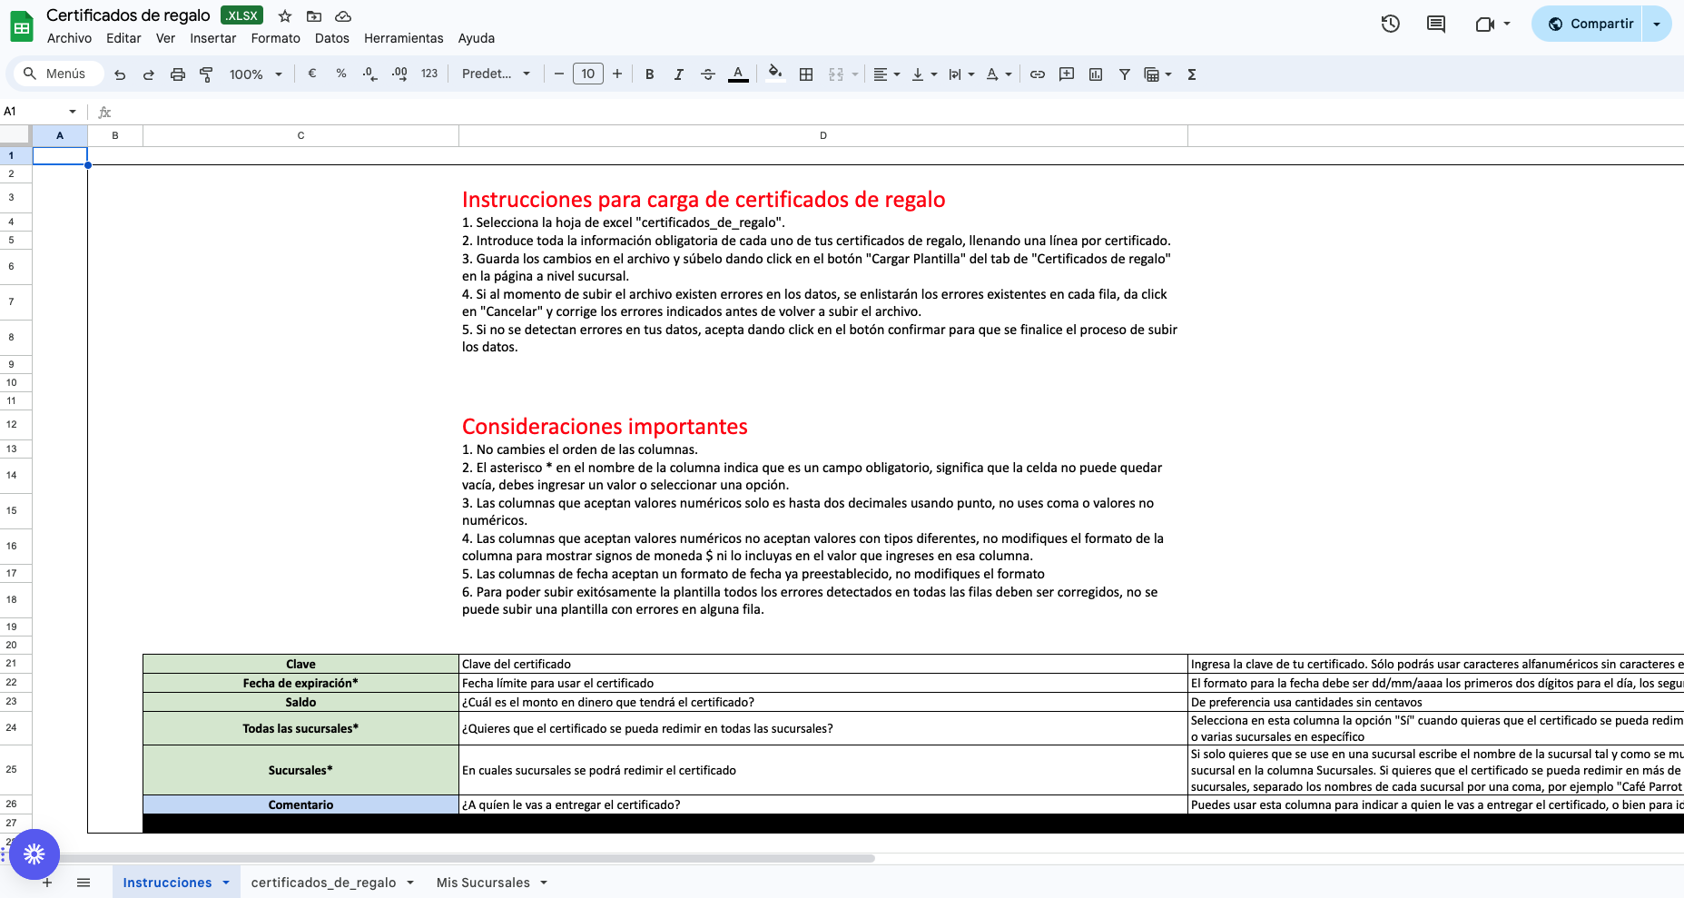The image size is (1684, 898).
Task: Open the Insertar menu
Action: coord(213,38)
